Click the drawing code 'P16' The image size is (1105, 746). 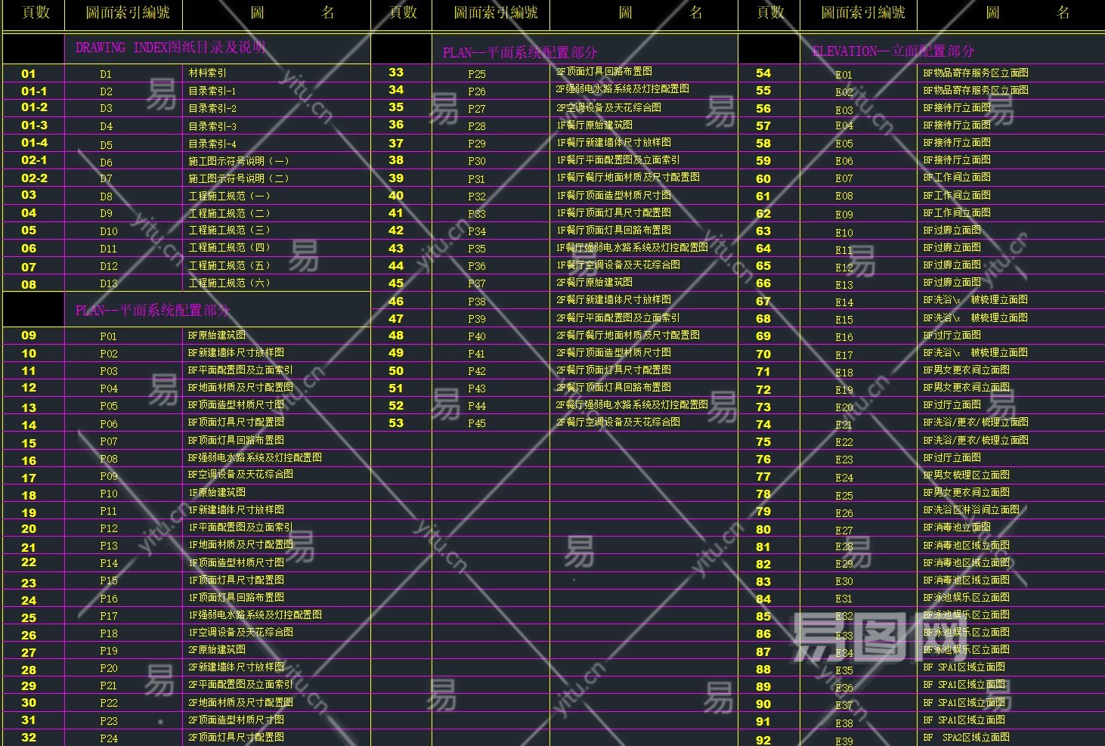(109, 599)
